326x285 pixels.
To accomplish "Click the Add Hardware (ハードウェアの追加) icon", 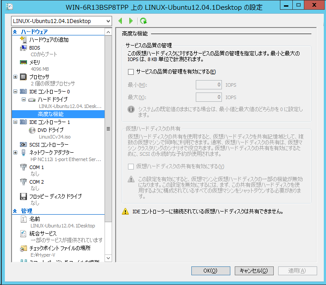I will 23,39.
